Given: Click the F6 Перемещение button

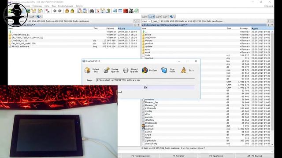Looking at the screenshot, I should [x=141, y=156].
